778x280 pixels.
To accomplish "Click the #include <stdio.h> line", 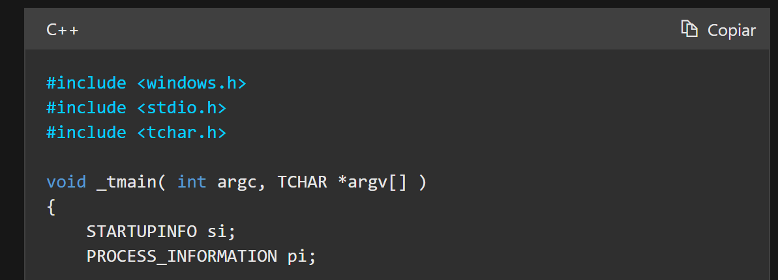I will (x=136, y=107).
